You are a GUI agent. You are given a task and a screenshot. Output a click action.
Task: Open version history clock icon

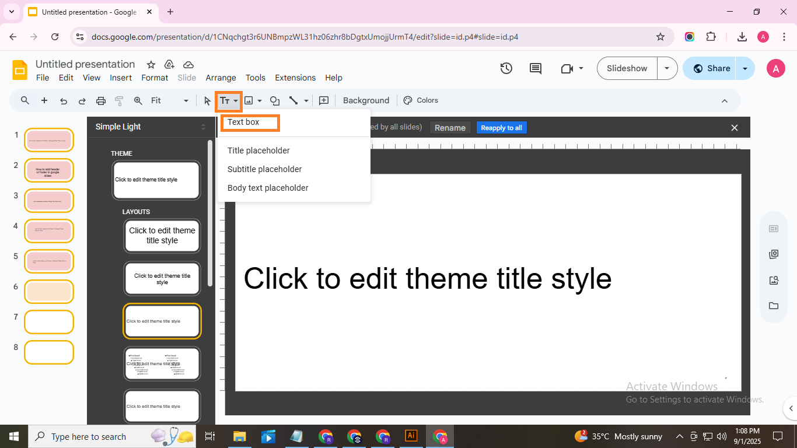506,68
